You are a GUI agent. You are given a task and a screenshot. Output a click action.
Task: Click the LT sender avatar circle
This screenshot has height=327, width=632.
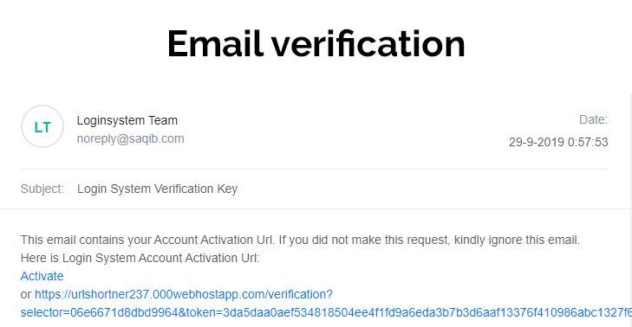point(42,126)
